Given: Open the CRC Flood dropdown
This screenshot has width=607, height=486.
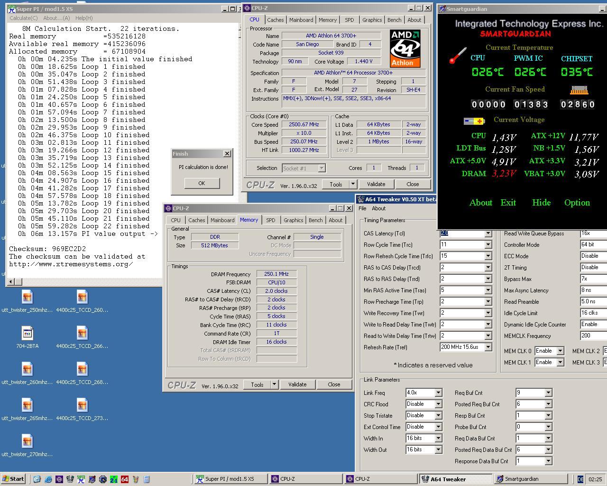Looking at the screenshot, I should (438, 404).
